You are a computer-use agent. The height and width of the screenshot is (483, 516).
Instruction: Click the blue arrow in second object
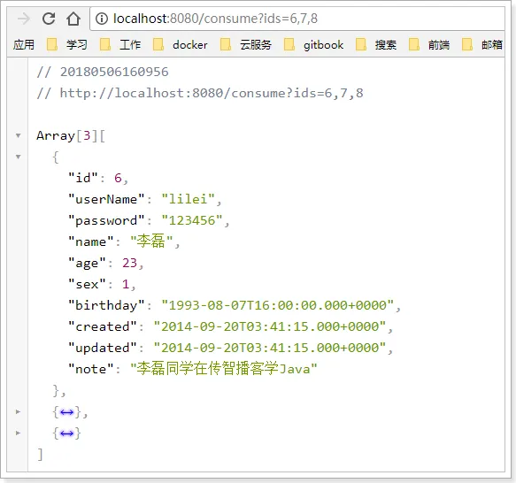click(x=66, y=412)
